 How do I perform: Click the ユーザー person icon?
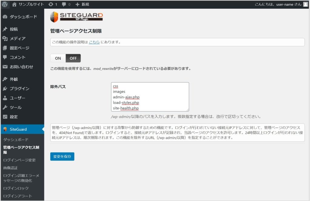point(5,98)
